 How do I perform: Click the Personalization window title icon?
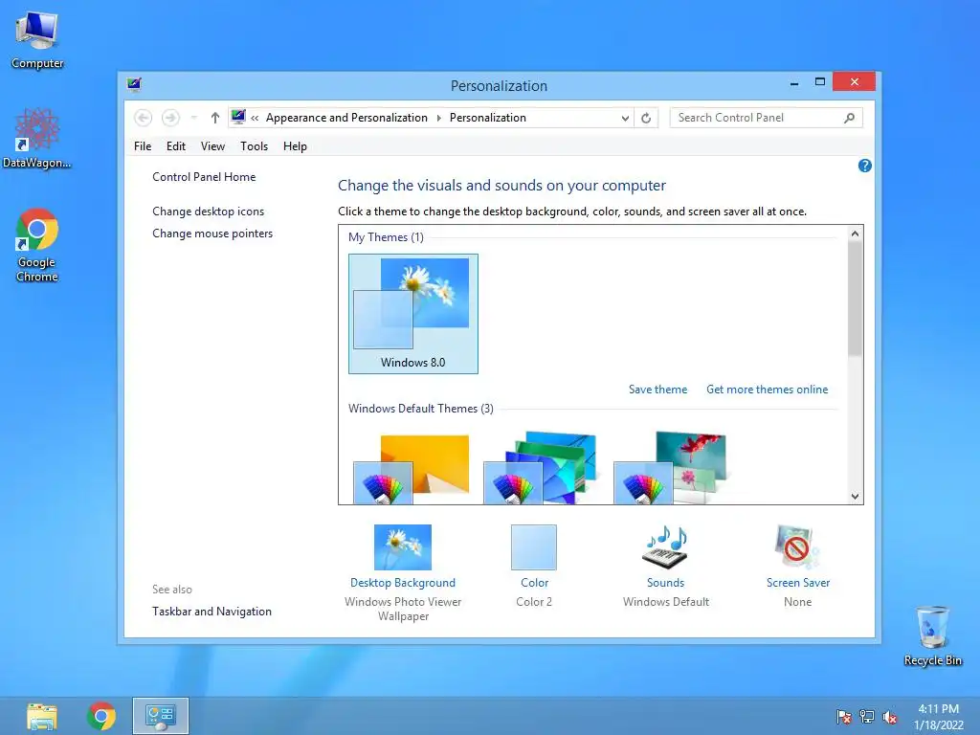point(134,85)
